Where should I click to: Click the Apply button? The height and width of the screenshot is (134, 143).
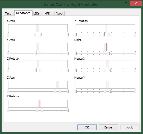(x=130, y=127)
